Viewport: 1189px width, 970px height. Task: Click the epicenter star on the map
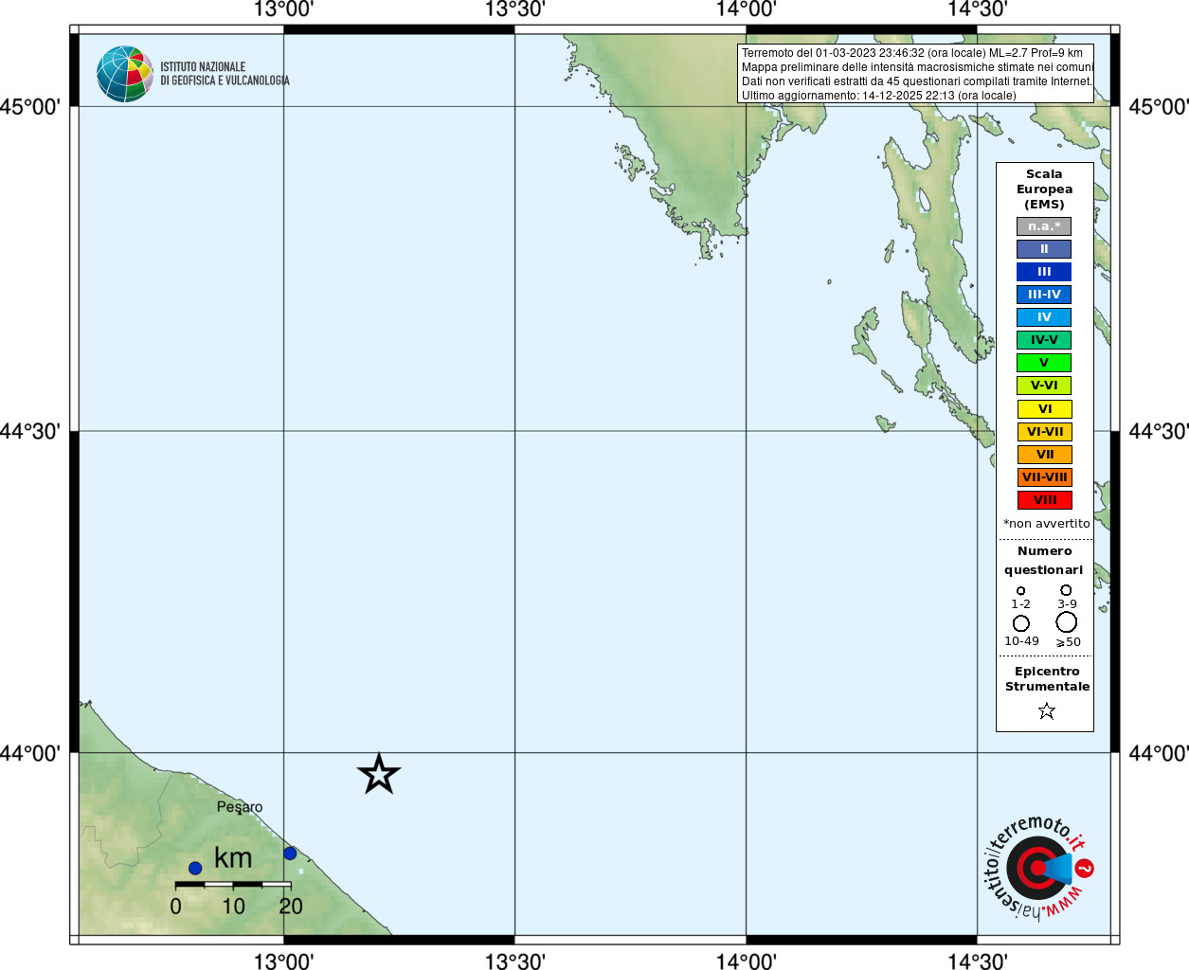379,775
